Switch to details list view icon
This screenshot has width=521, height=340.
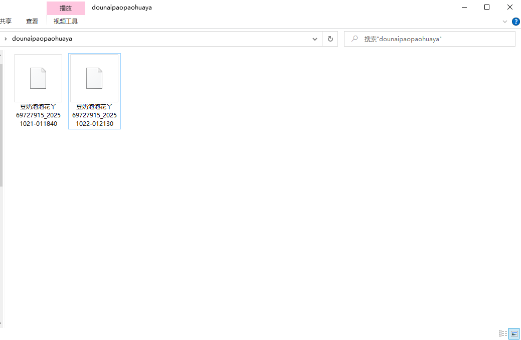click(502, 333)
